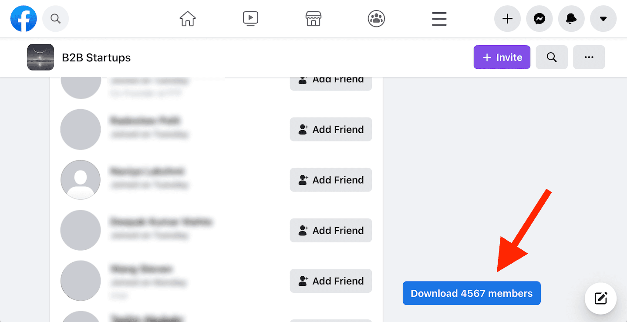Open the Facebook search icon
This screenshot has width=627, height=322.
point(55,19)
